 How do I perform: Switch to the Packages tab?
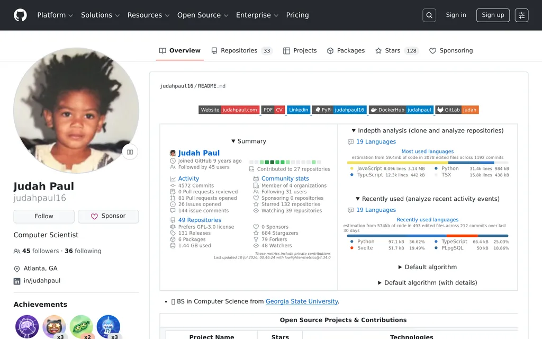click(346, 50)
